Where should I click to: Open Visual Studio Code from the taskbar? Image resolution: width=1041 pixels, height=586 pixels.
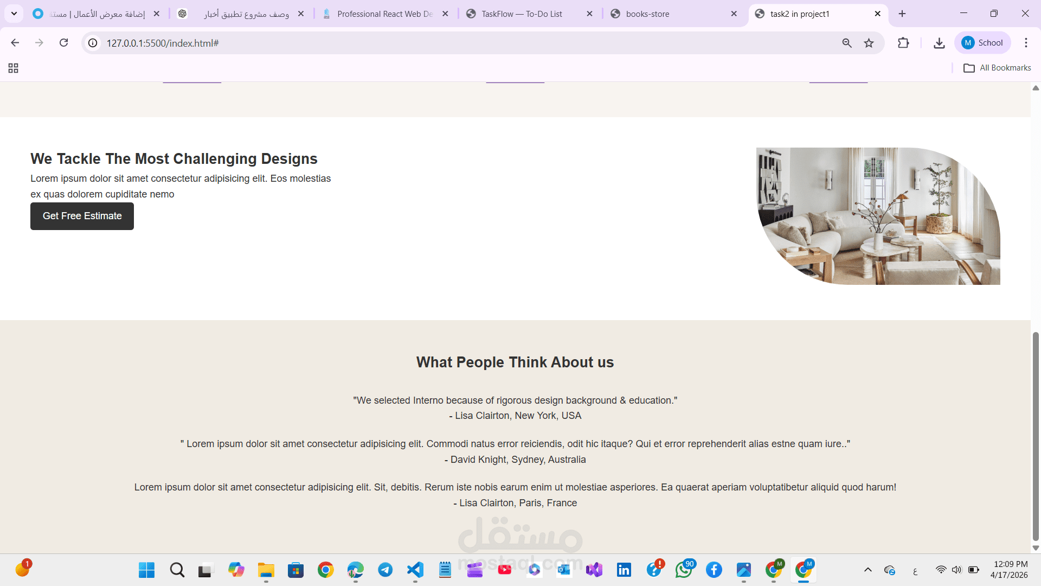coord(415,570)
